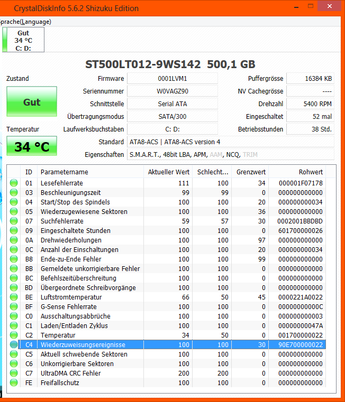The height and width of the screenshot is (402, 345).
Task: Click the status icon for Laden/Entladen Zyklus
Action: pyautogui.click(x=14, y=325)
